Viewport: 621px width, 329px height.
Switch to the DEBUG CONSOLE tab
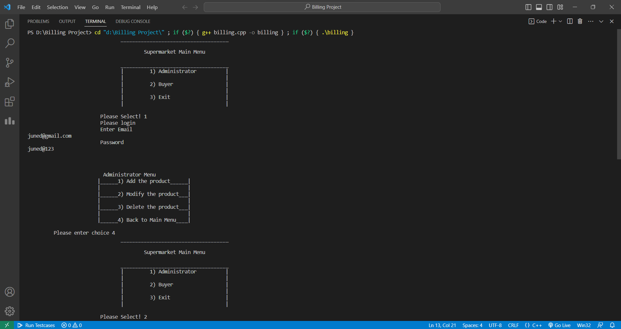133,21
